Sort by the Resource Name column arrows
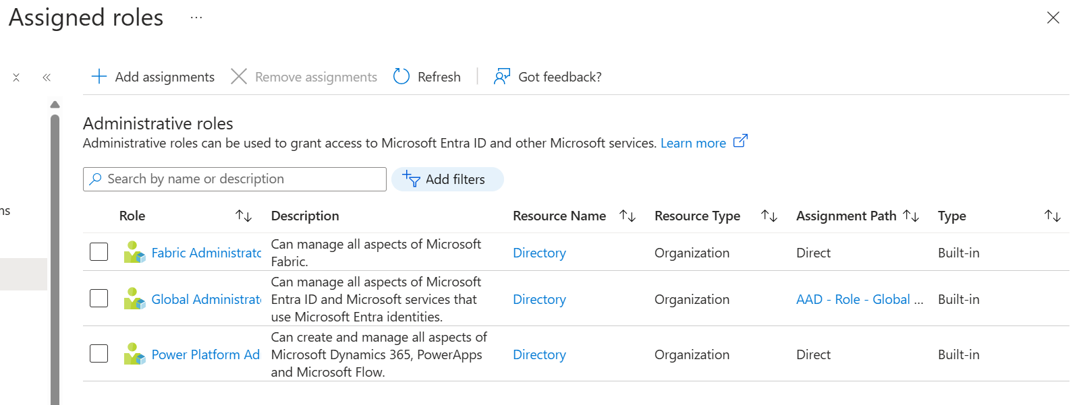 pyautogui.click(x=628, y=216)
